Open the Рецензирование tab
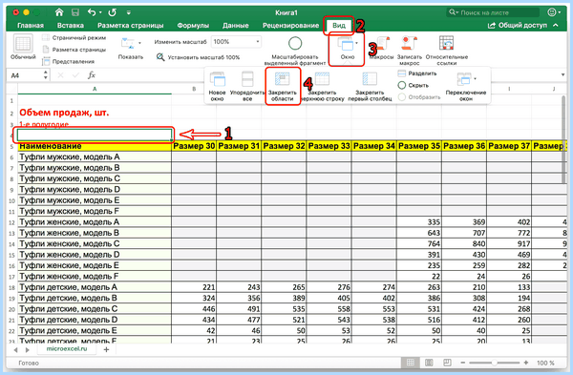The width and height of the screenshot is (573, 375). (x=290, y=25)
